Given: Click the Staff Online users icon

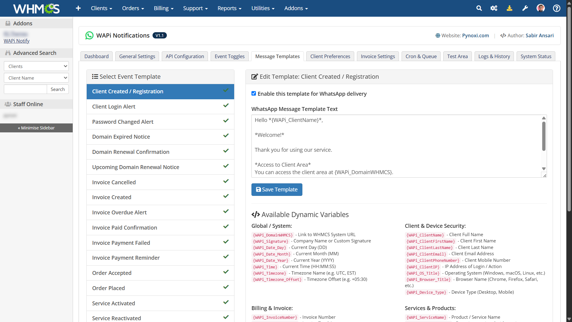Looking at the screenshot, I should [x=8, y=104].
